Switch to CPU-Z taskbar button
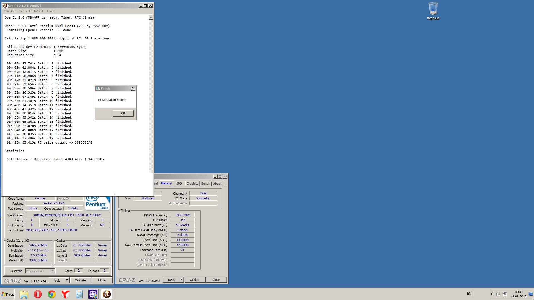The width and height of the screenshot is (534, 300). tap(93, 294)
